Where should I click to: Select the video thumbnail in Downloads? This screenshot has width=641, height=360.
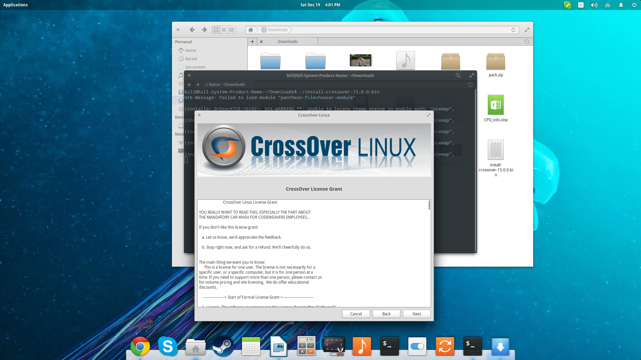(361, 60)
